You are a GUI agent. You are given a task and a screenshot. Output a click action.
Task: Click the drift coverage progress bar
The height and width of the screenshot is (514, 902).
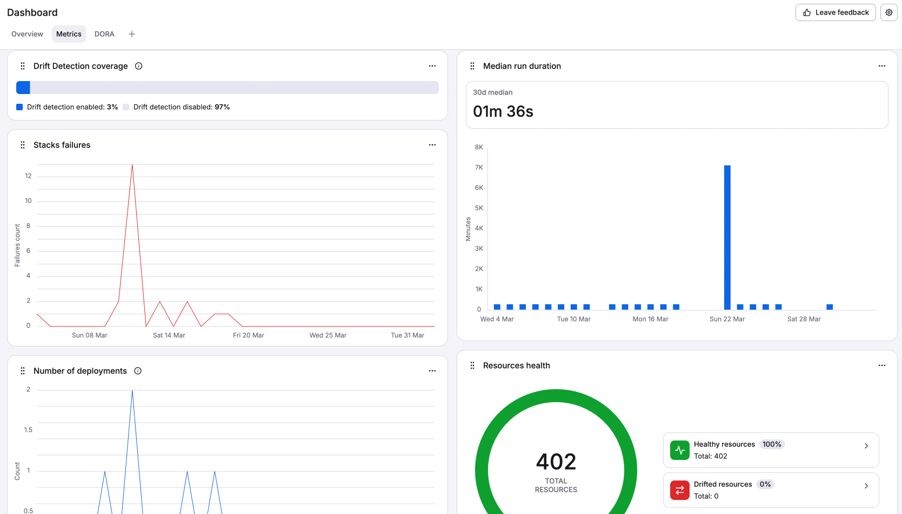227,87
